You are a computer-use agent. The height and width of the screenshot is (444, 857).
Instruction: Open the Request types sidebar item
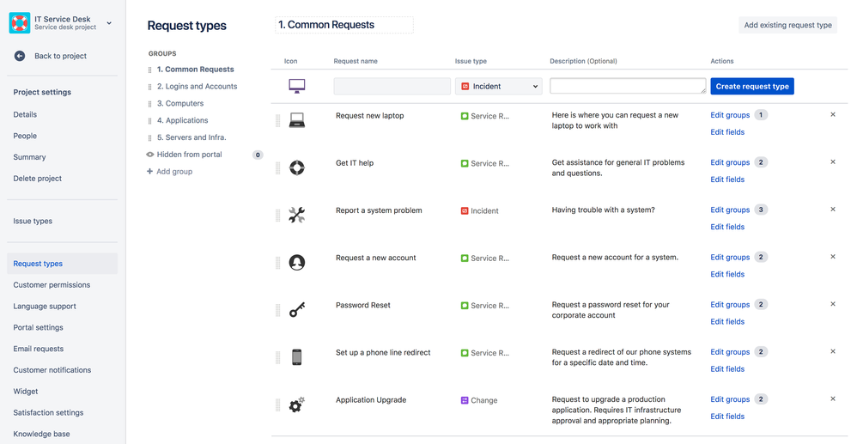[x=63, y=264]
